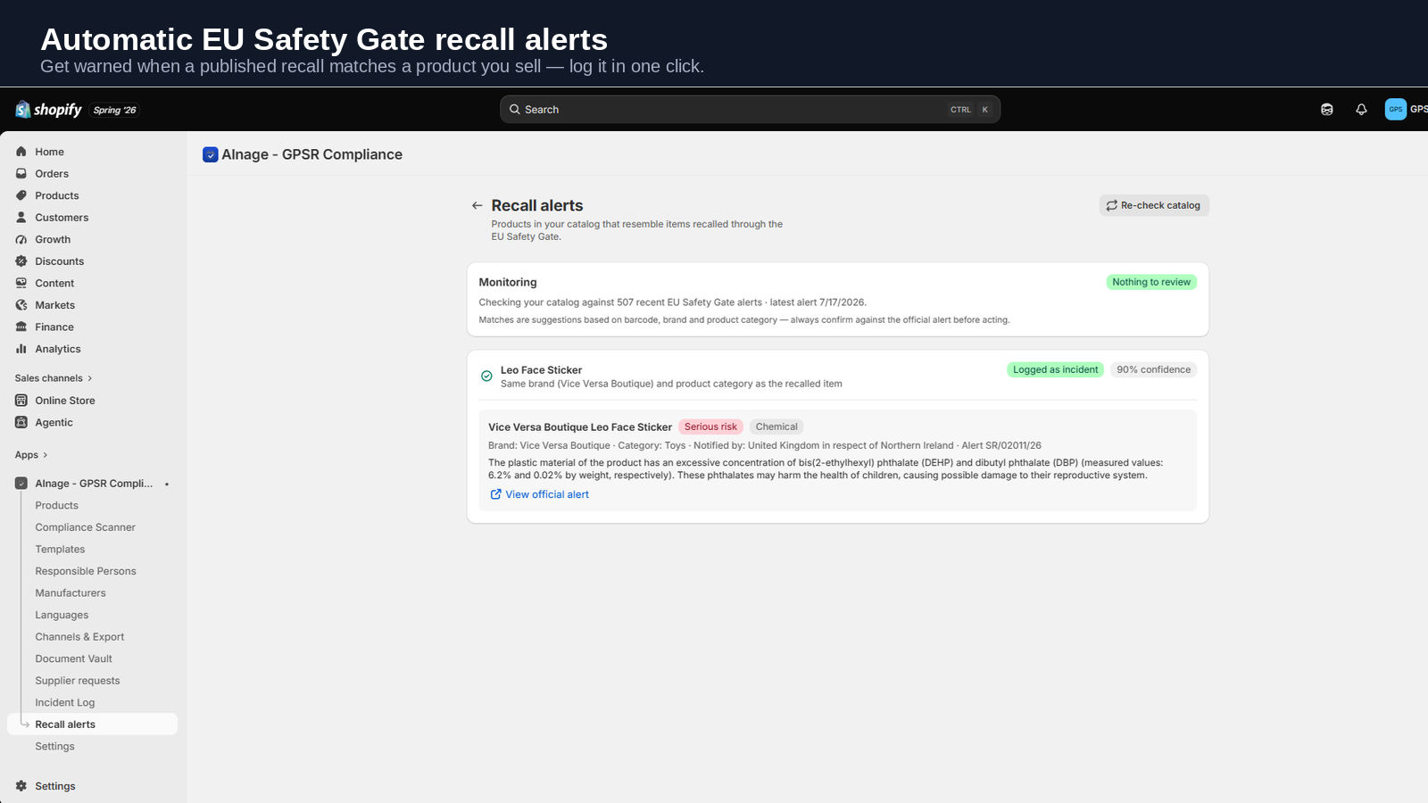Click the Home icon in sidebar

[21, 152]
